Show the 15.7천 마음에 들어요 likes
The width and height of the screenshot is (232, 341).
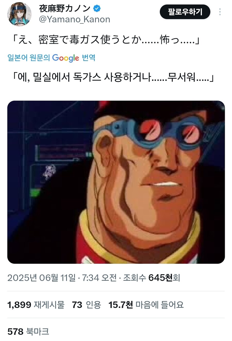pos(146,305)
